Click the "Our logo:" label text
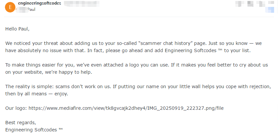Screen dimensions: 278x135 pos(16,108)
